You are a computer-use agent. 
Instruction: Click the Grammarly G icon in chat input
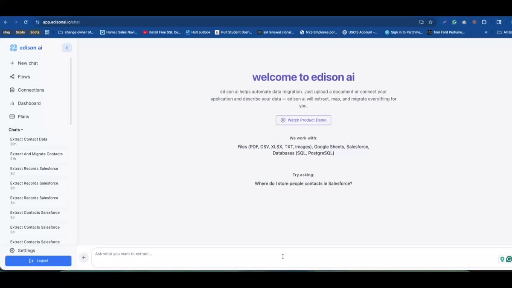point(509,259)
